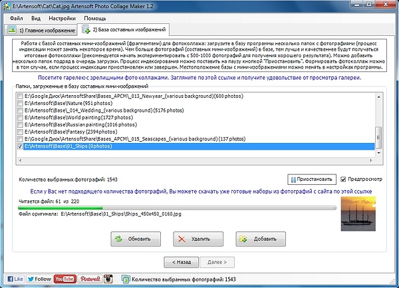Click the Удалить button
The image size is (399, 288).
(x=198, y=239)
